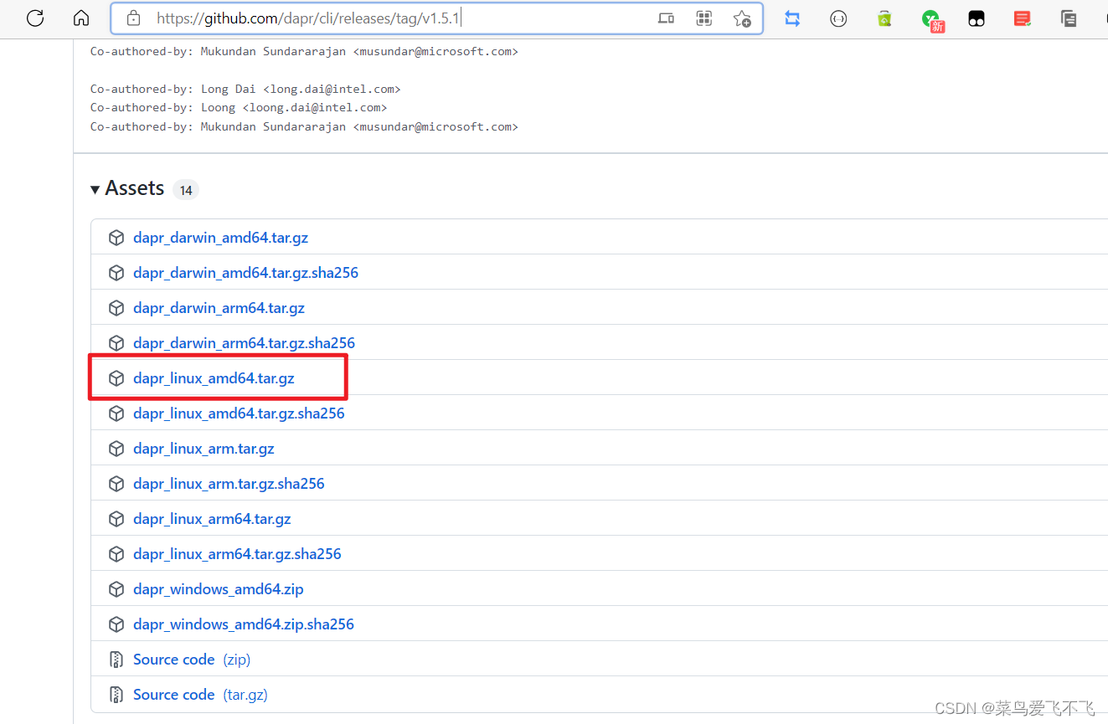Image resolution: width=1108 pixels, height=724 pixels.
Task: Click the Assets heading text
Action: coord(135,188)
